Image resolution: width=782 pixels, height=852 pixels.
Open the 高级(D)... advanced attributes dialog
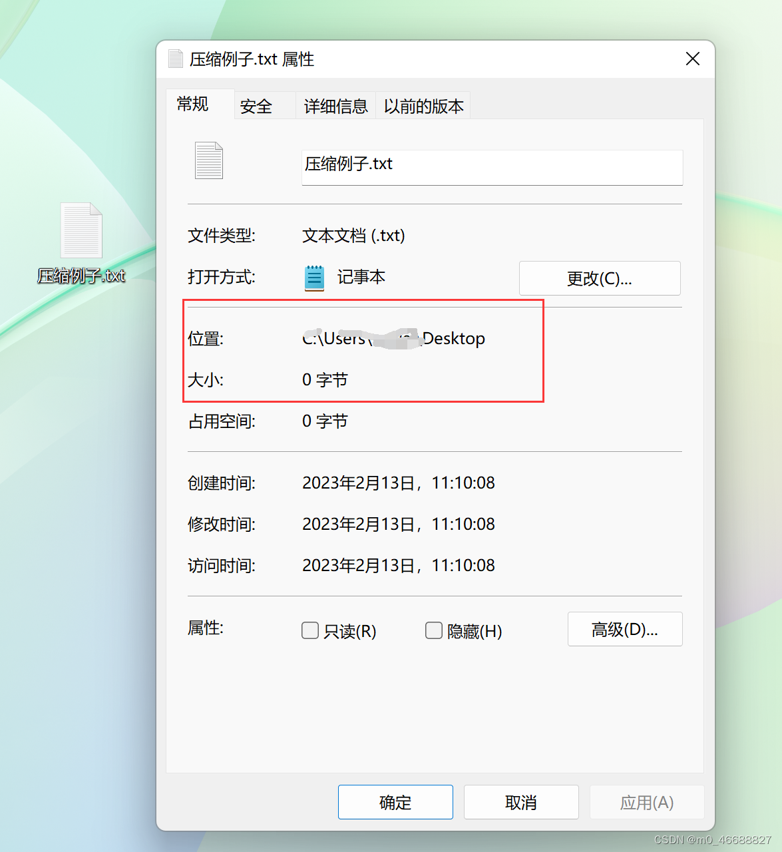pos(624,629)
